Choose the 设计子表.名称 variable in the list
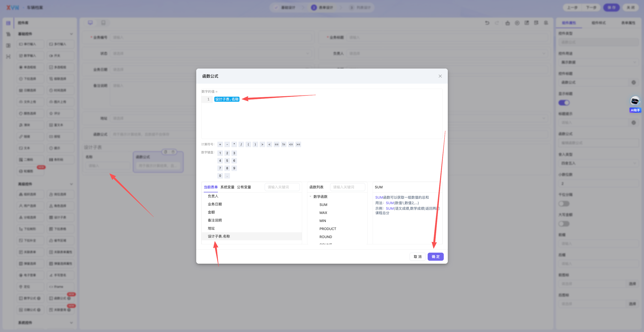 (252, 236)
